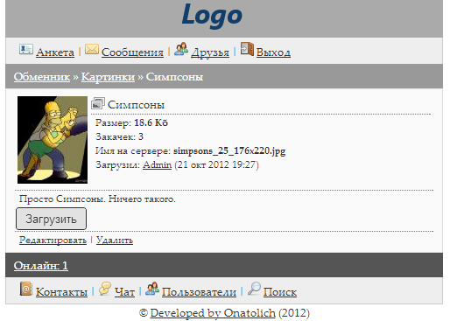Click the envelope icon beside Сообщения

[92, 49]
